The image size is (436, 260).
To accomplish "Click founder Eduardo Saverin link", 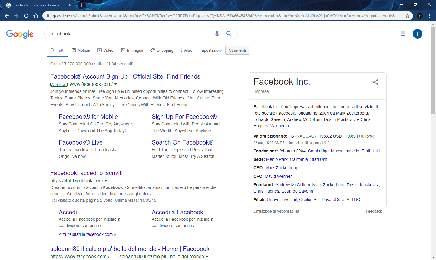I will (297, 191).
